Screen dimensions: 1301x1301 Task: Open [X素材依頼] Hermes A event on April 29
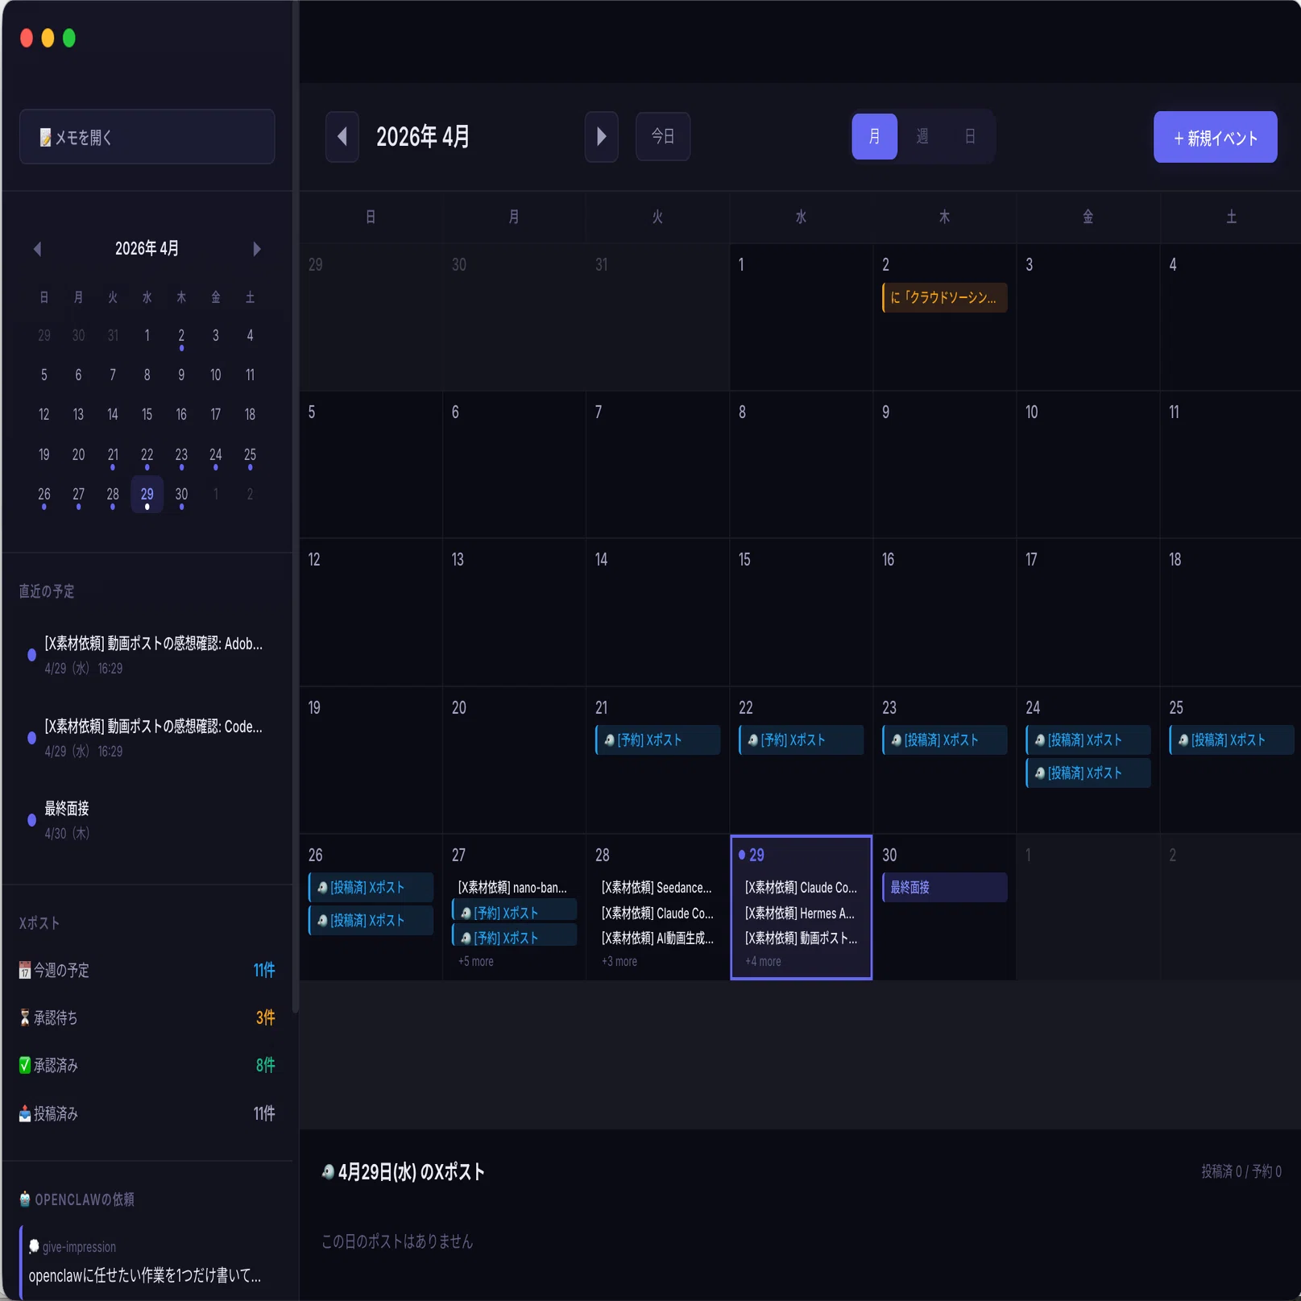[801, 914]
